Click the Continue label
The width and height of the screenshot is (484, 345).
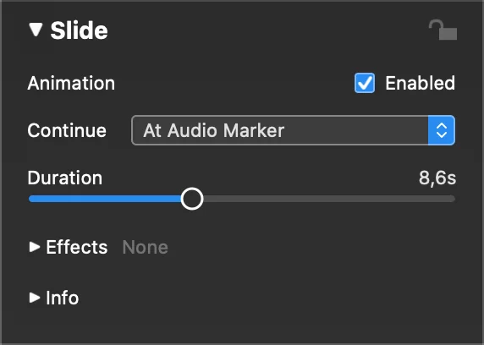coord(67,130)
